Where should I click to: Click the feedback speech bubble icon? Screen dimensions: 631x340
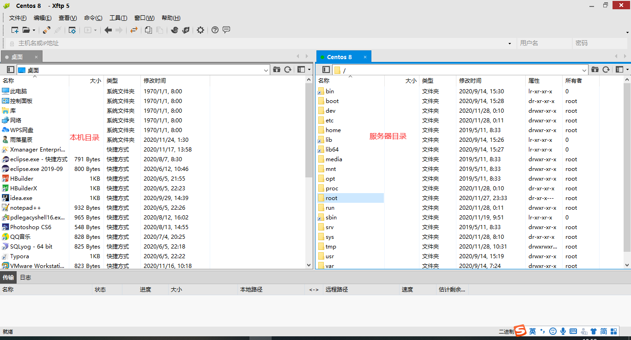(226, 30)
